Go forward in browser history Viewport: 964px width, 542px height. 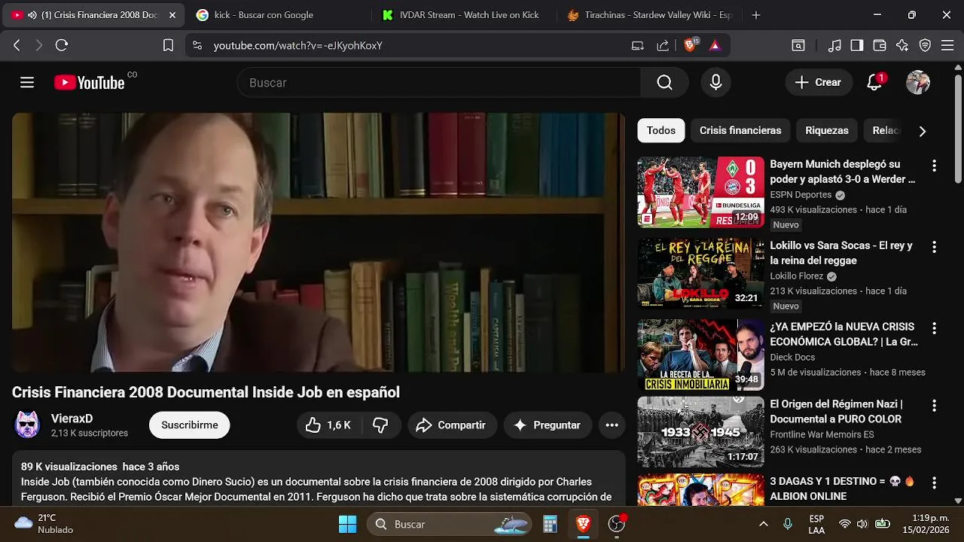click(x=39, y=45)
